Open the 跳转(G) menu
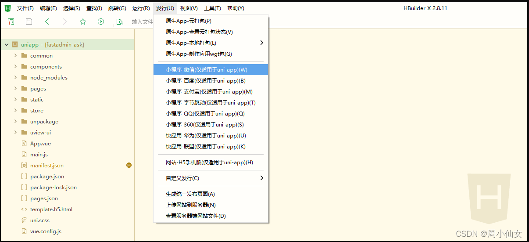This screenshot has height=242, width=529. pyautogui.click(x=117, y=8)
